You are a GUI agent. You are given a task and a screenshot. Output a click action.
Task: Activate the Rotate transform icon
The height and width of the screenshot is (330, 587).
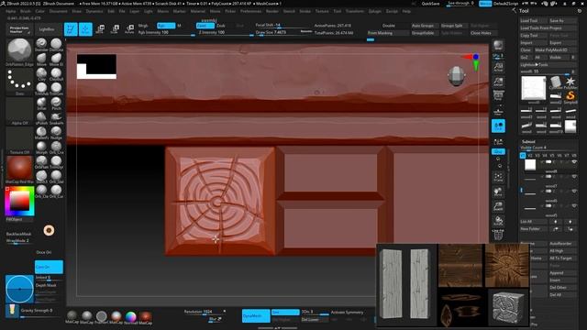coord(129,29)
